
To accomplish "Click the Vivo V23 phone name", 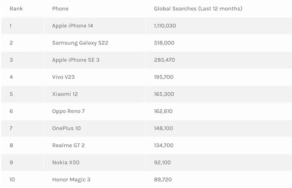I will click(63, 77).
